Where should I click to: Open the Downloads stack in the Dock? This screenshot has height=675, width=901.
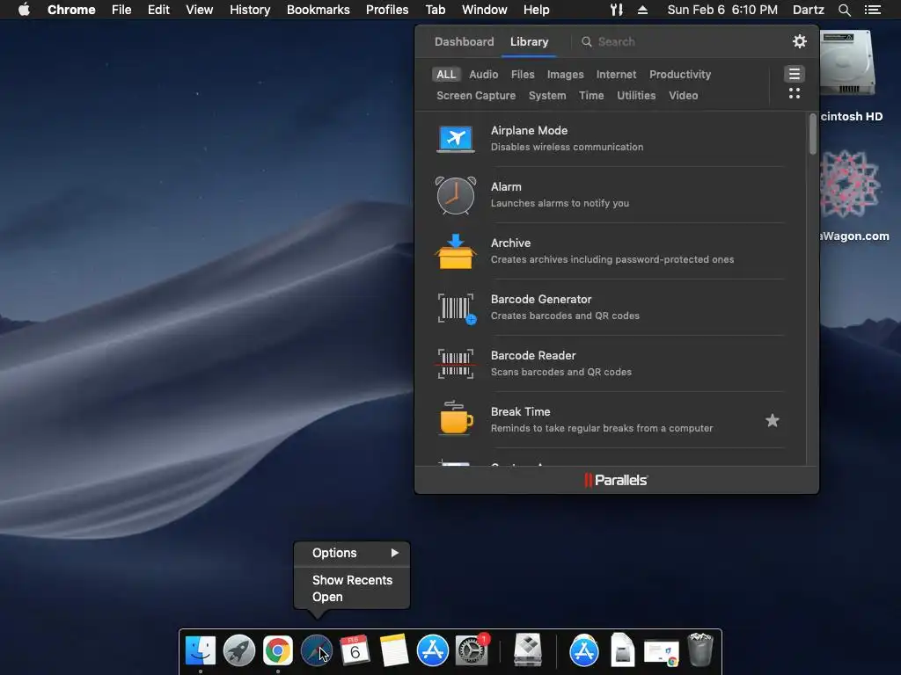click(x=662, y=653)
